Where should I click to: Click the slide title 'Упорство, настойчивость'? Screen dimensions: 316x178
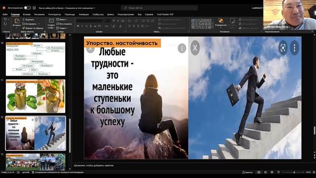(122, 43)
